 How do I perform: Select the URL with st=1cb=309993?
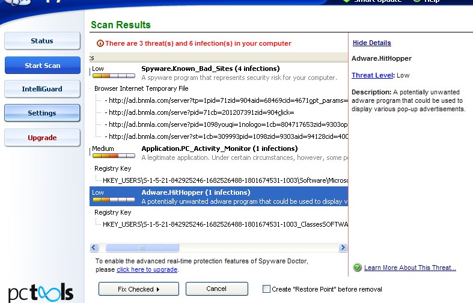pos(226,136)
